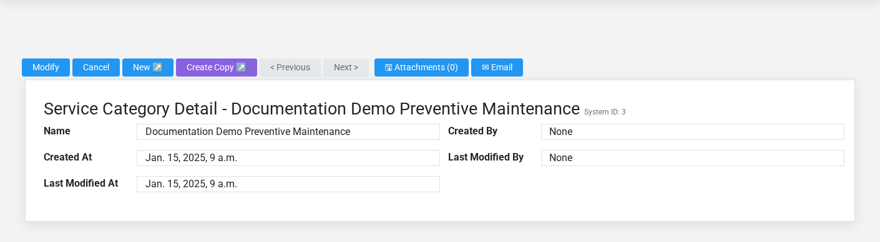Click the Created At label

pos(68,157)
